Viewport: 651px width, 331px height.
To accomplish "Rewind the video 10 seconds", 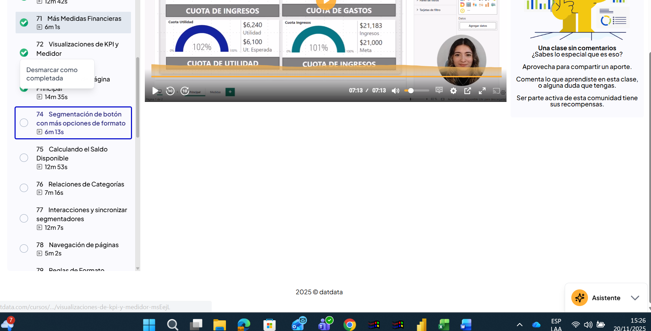I will tap(170, 91).
